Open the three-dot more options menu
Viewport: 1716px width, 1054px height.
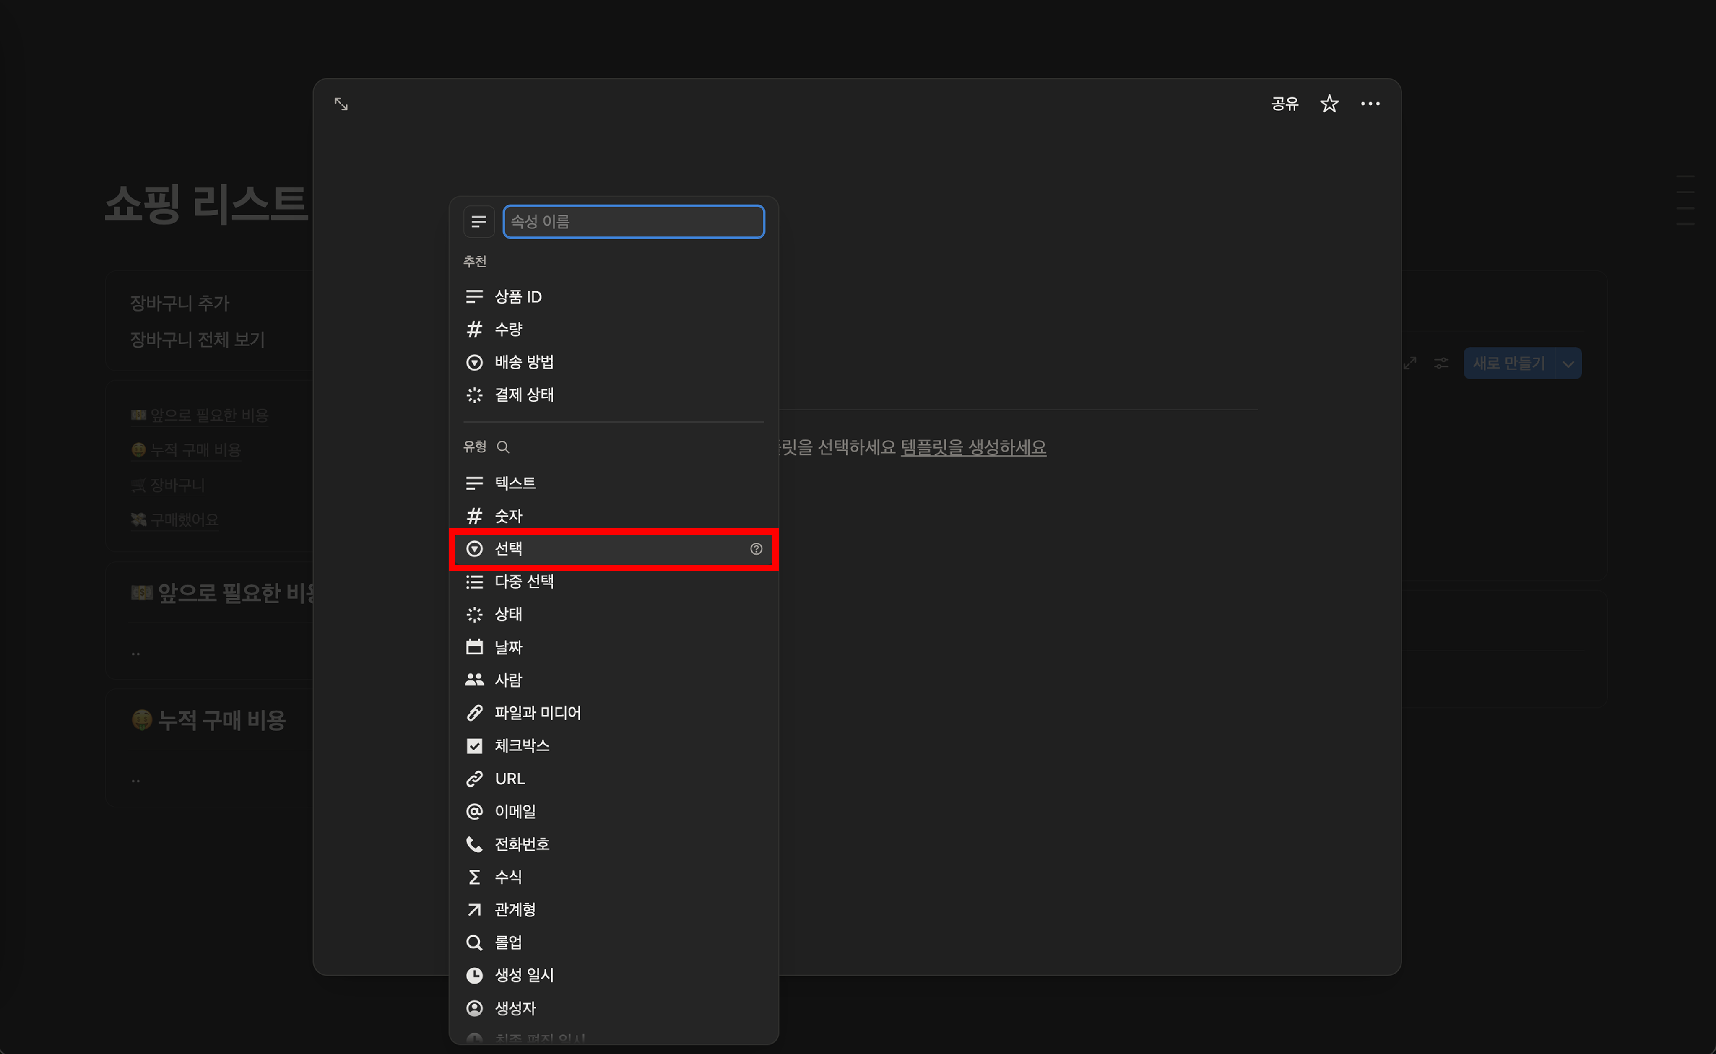click(x=1370, y=104)
